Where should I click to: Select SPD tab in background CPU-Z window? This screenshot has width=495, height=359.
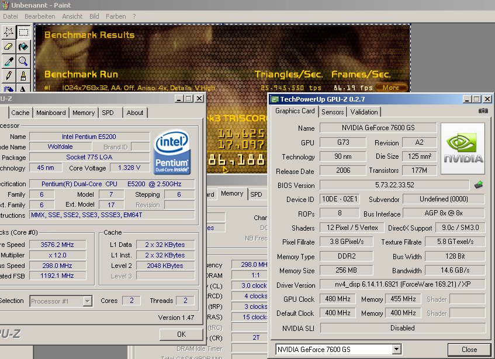[256, 194]
